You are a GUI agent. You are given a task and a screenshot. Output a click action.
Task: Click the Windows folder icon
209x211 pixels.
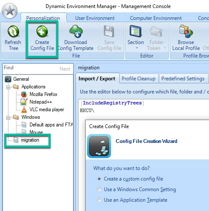(x=16, y=117)
